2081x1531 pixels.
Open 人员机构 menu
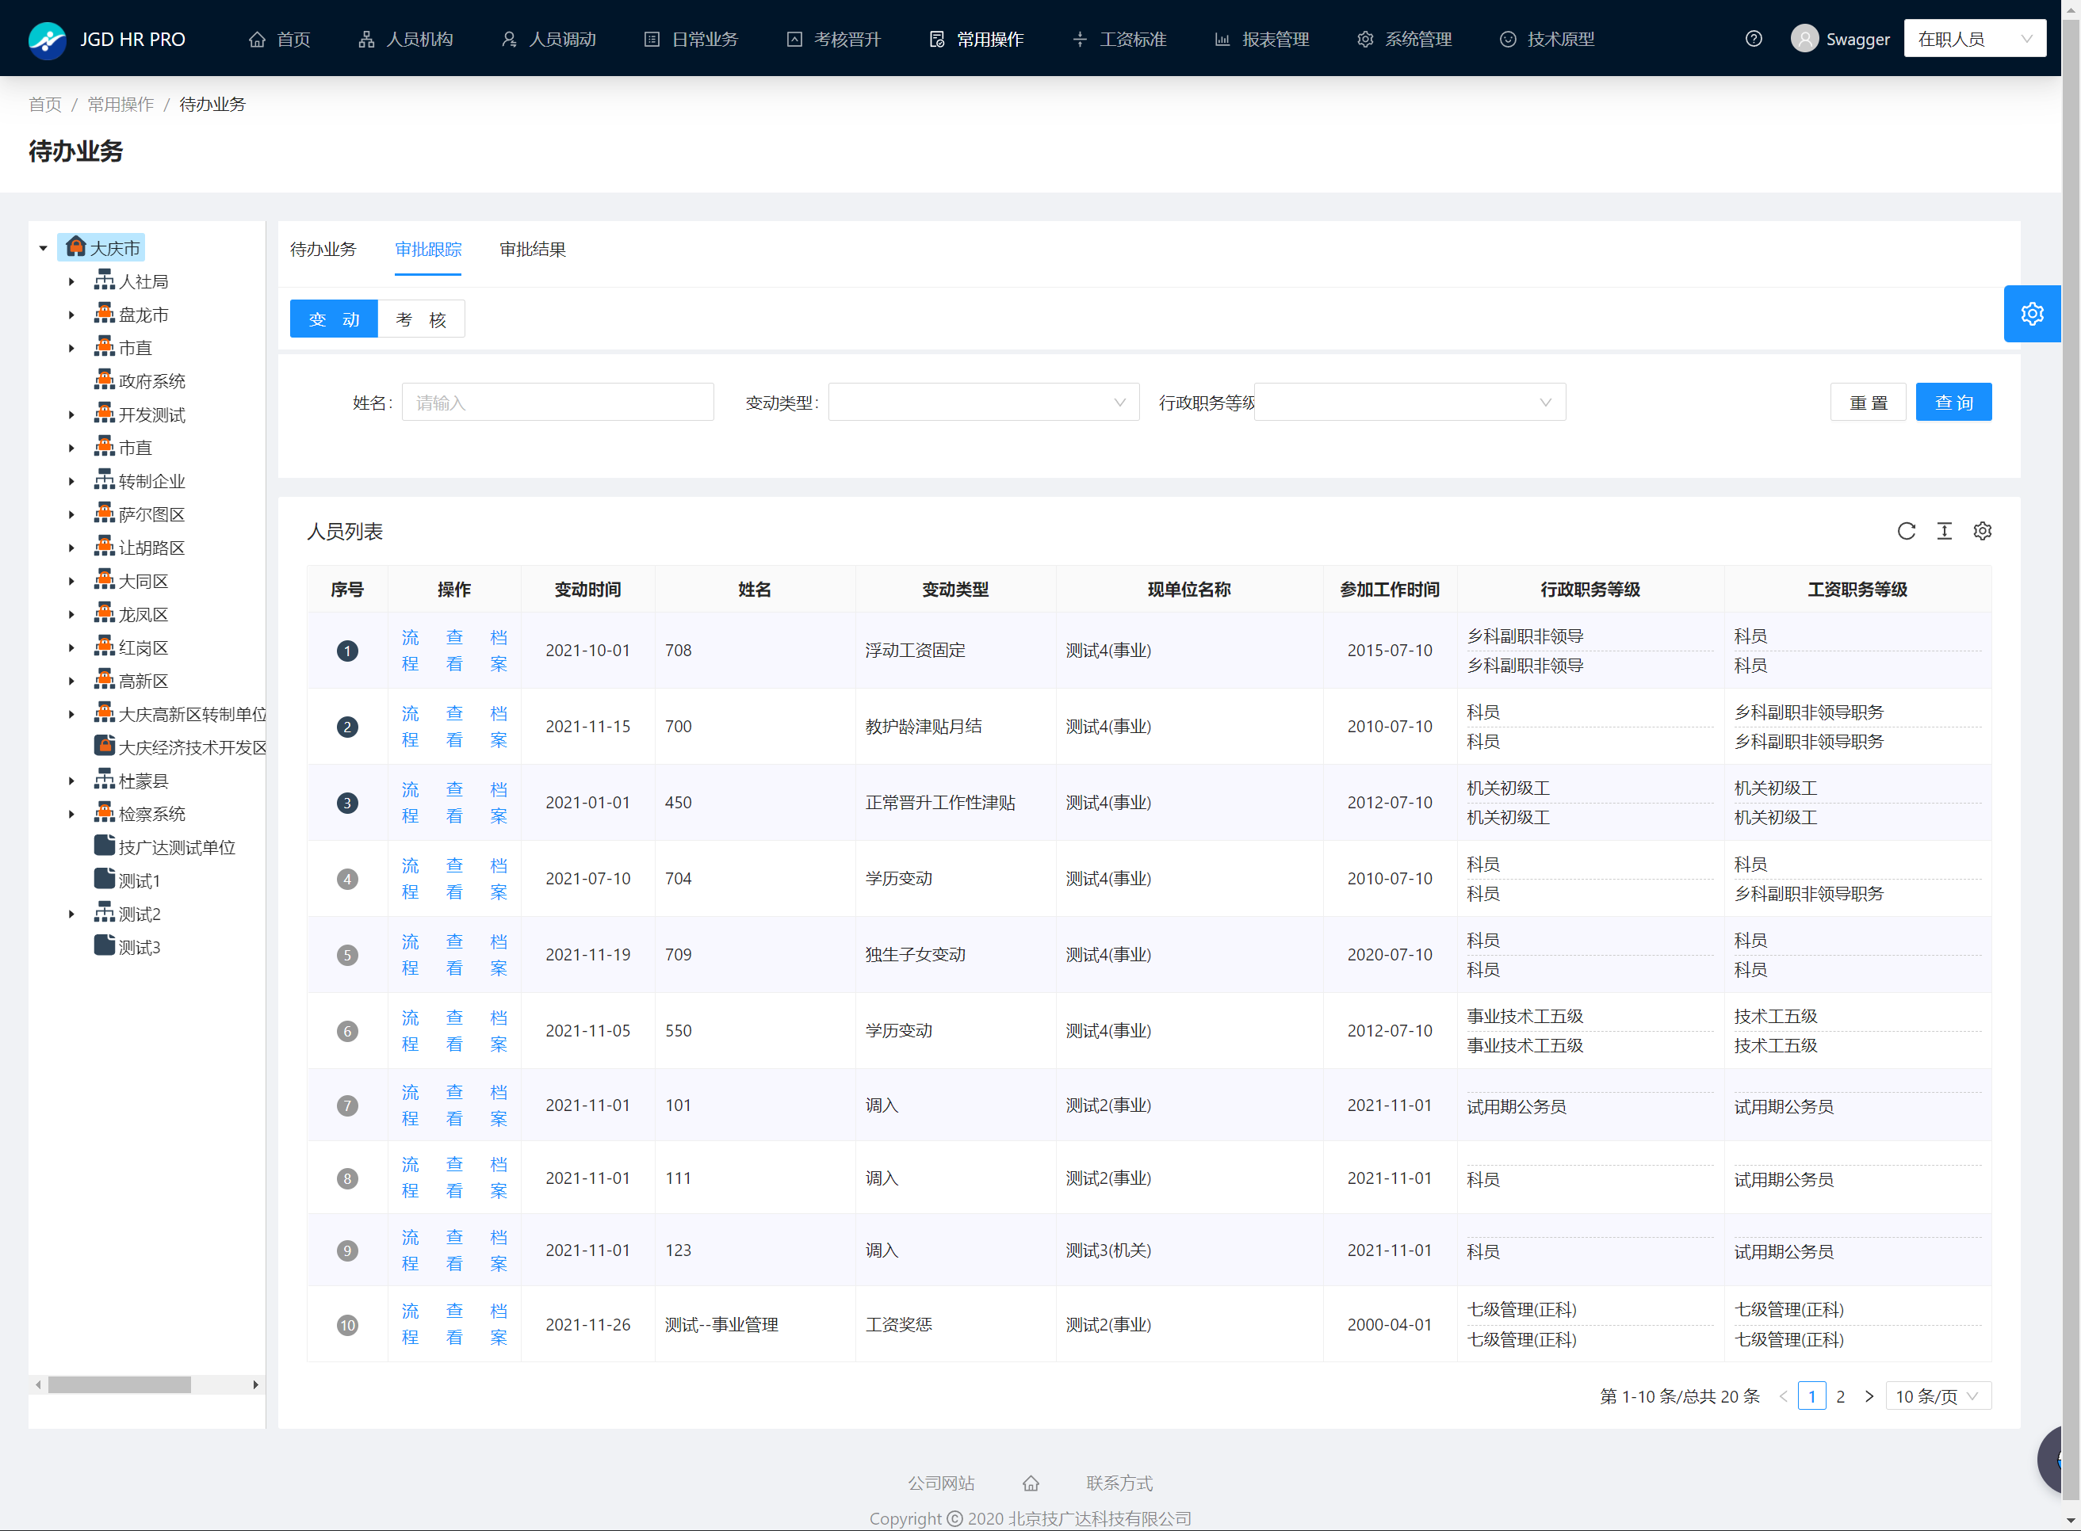pyautogui.click(x=406, y=39)
